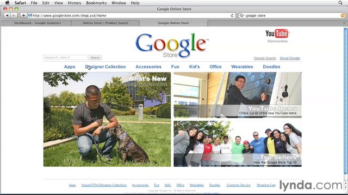Click the vertical page scrollbar
Image resolution: width=348 pixels, height=195 pixels.
(x=346, y=101)
